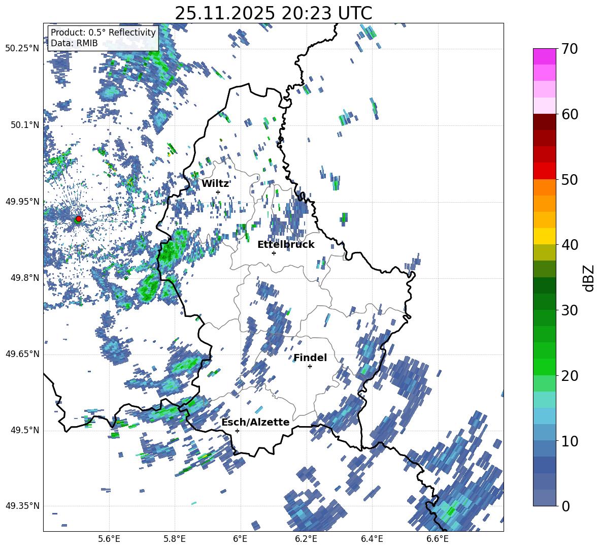Click the 0 value on colorbar
The height and width of the screenshot is (549, 601).
tap(565, 506)
